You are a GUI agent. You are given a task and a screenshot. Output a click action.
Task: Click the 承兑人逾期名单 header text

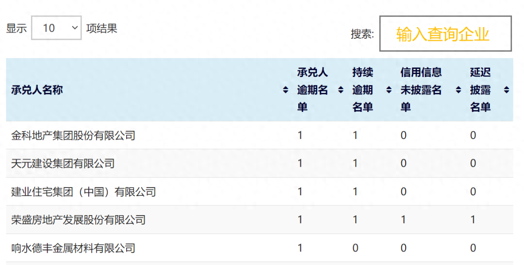[x=312, y=90]
